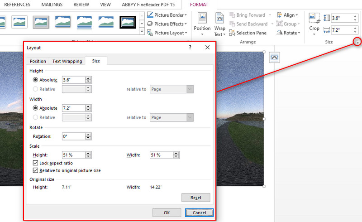Expand the Picture Layout dropdown
Viewport: 362px width, 222px height.
187,33
